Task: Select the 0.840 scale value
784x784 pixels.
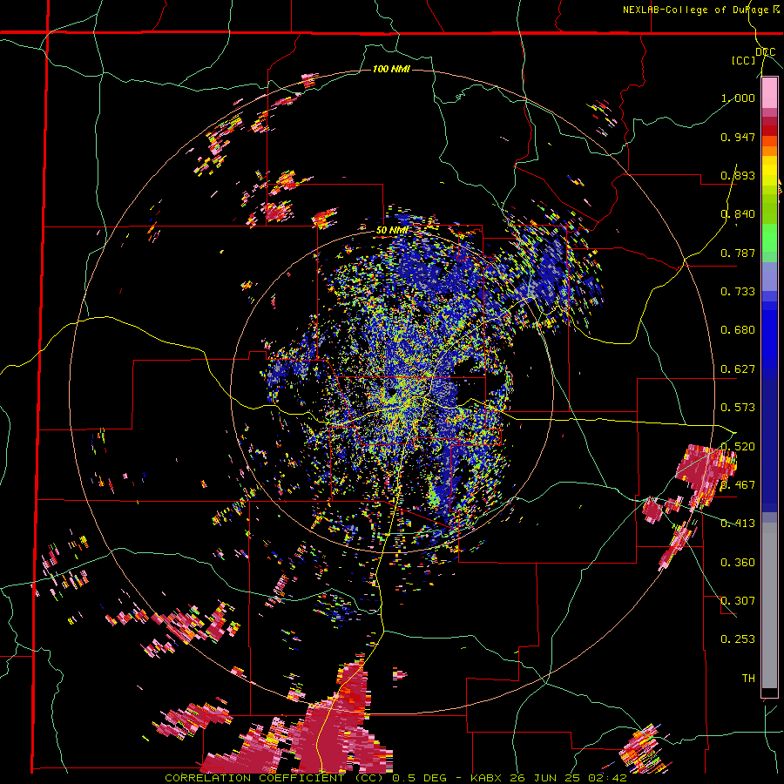Action: coord(738,214)
